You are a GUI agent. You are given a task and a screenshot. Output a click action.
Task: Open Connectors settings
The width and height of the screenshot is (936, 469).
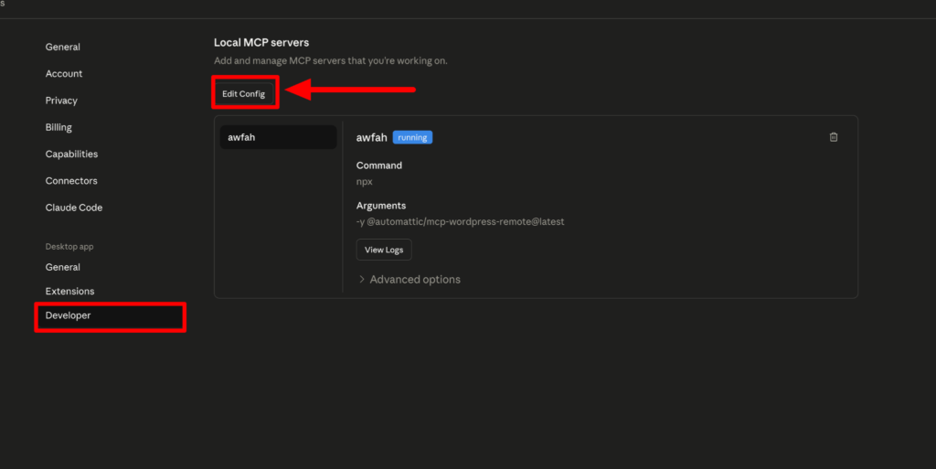click(x=71, y=181)
